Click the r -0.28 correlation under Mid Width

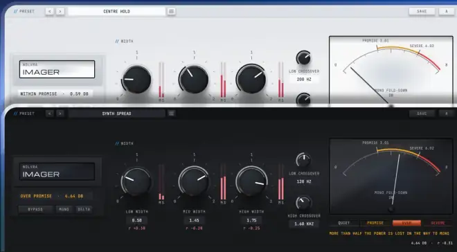click(x=194, y=228)
